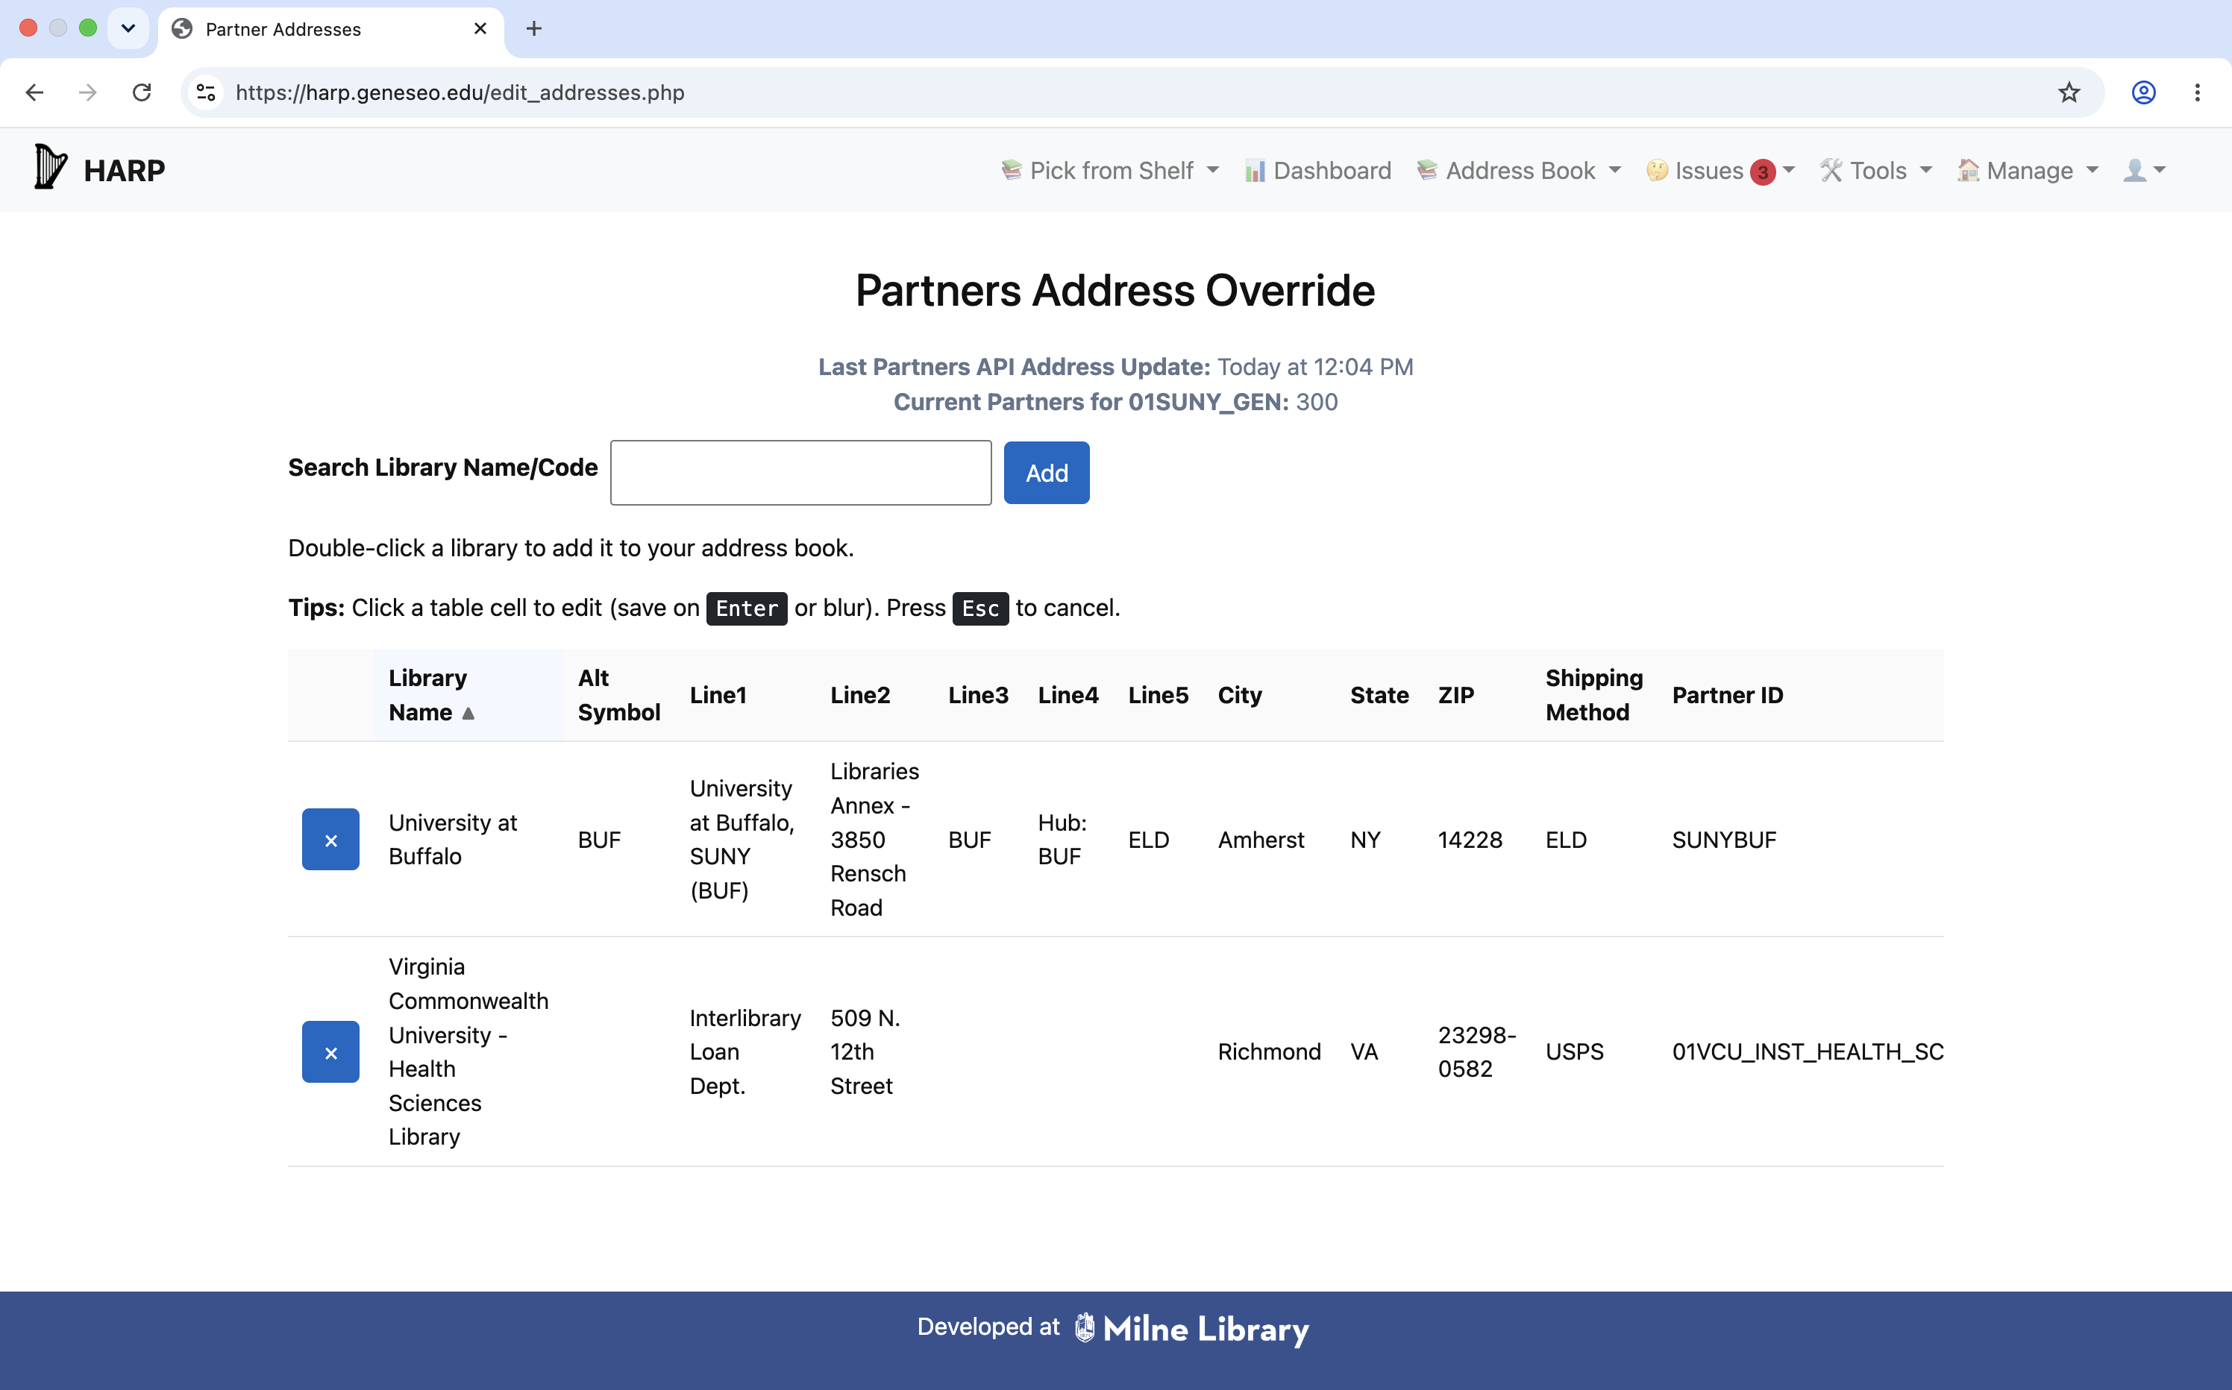Open the Chrome three-dot menu
This screenshot has width=2232, height=1390.
[x=2197, y=92]
